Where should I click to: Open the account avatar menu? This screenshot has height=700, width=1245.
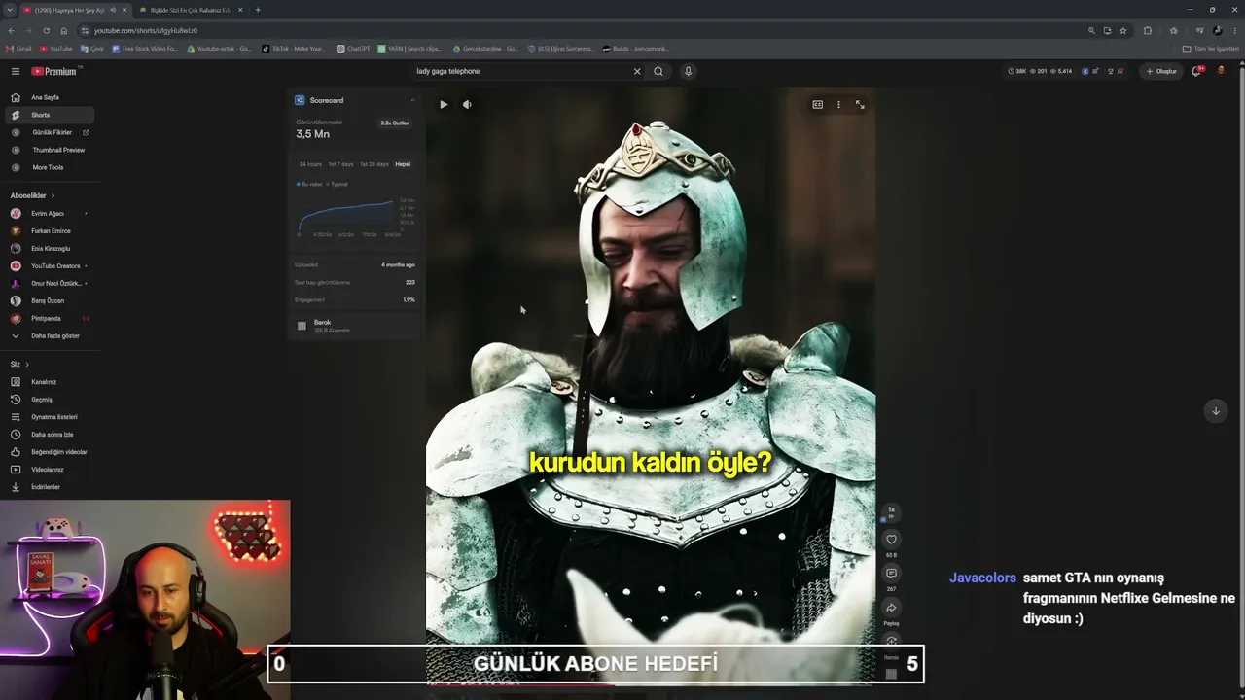(1222, 71)
